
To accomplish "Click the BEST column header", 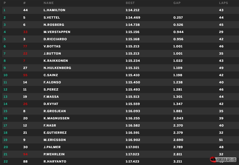I will (x=130, y=3).
